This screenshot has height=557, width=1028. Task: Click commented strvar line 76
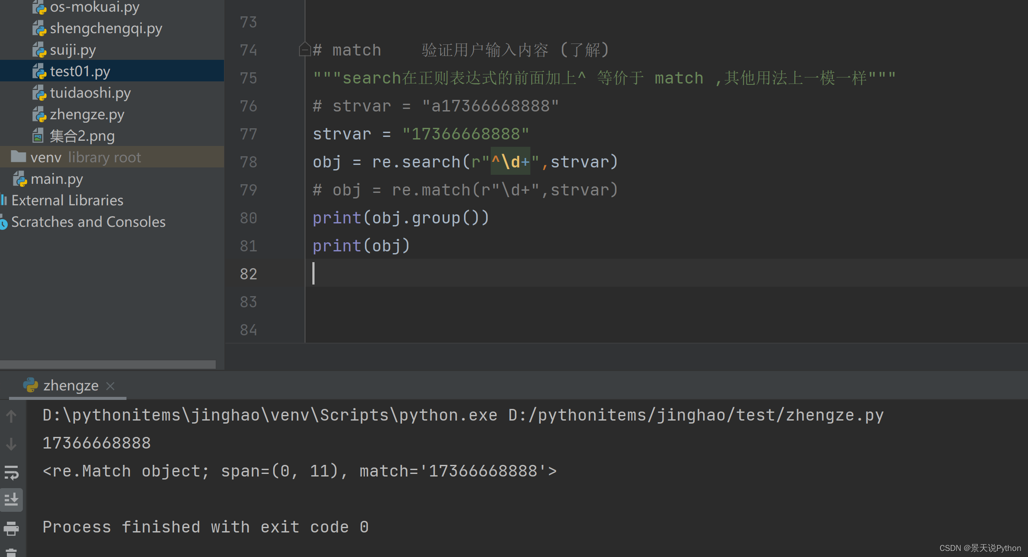(x=436, y=106)
